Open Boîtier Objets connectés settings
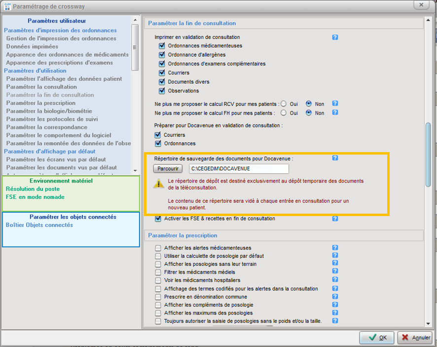 click(x=39, y=225)
